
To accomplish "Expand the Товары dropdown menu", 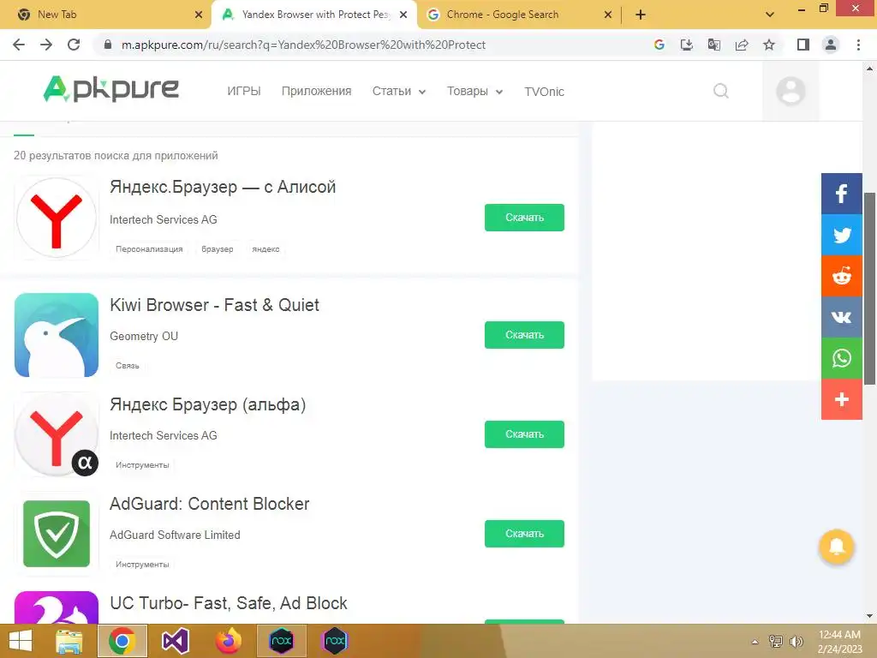I will click(474, 91).
